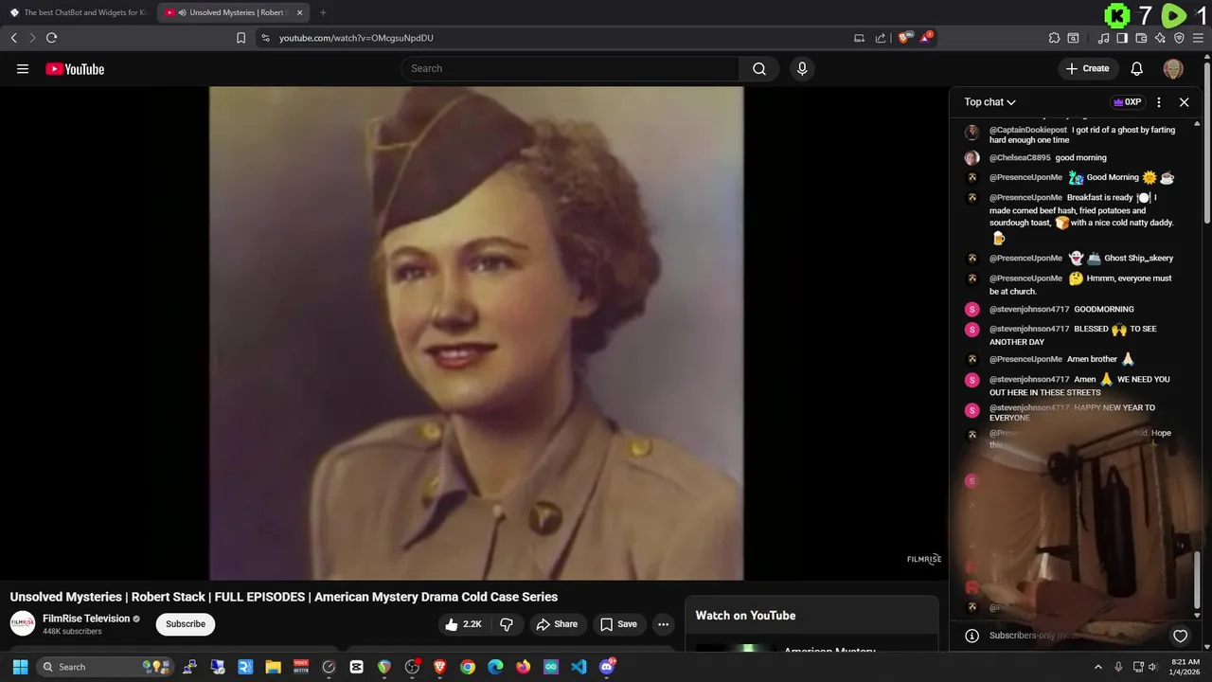This screenshot has height=682, width=1212.
Task: Click the Share button
Action: [557, 624]
